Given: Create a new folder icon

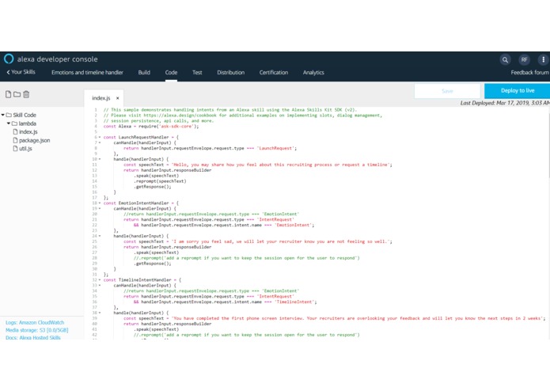Looking at the screenshot, I should (x=17, y=94).
